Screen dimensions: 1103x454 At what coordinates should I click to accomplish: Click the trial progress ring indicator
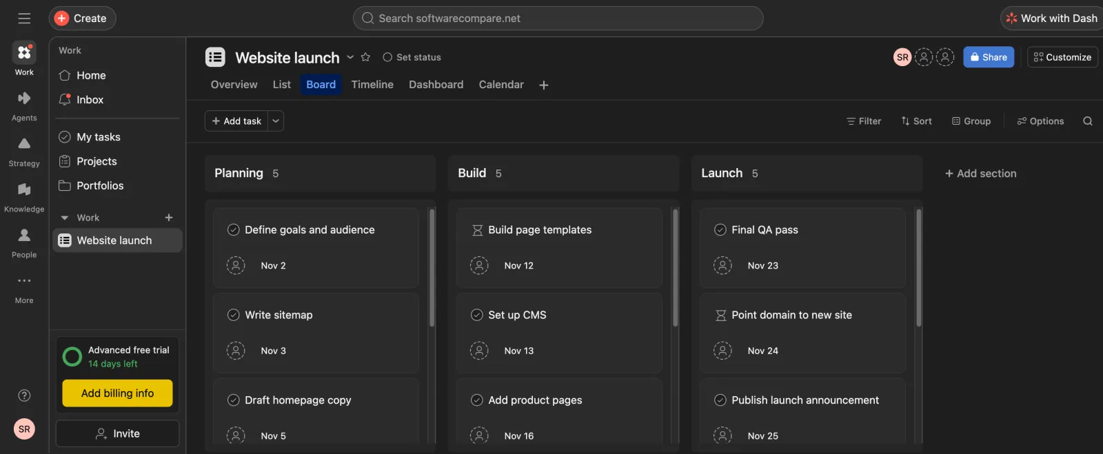click(72, 356)
